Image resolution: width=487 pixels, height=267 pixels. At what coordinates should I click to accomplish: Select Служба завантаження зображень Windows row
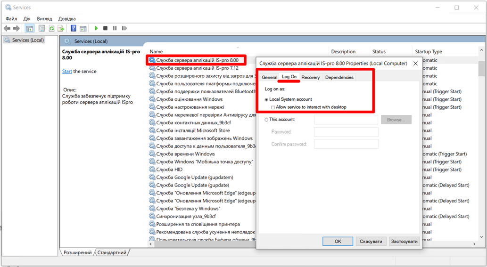[204, 138]
